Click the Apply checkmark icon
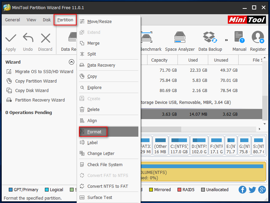The width and height of the screenshot is (270, 203). (11, 38)
